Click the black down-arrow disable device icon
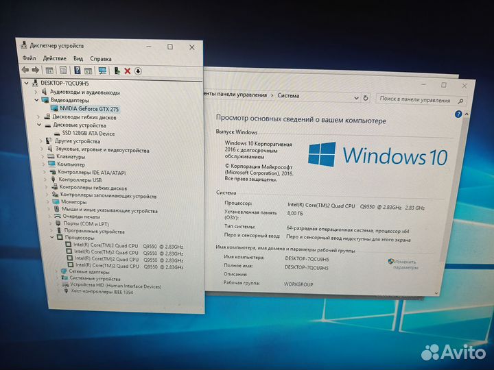This screenshot has height=370, width=494. coord(138,71)
